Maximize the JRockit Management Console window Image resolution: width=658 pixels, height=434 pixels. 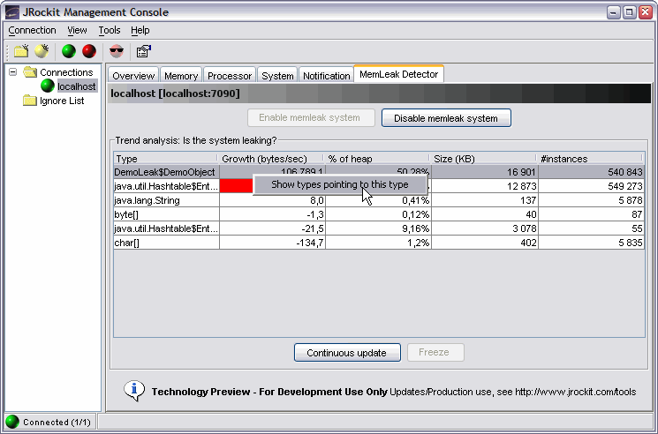coord(630,12)
